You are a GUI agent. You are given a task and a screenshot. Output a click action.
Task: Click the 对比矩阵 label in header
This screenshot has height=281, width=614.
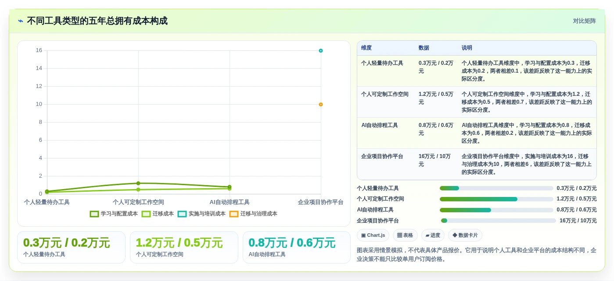click(x=584, y=21)
